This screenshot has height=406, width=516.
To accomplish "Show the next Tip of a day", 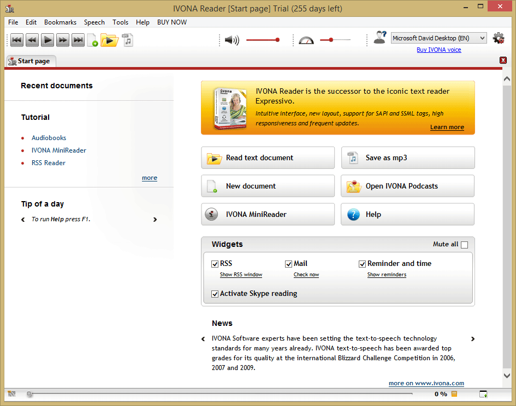I will point(155,220).
